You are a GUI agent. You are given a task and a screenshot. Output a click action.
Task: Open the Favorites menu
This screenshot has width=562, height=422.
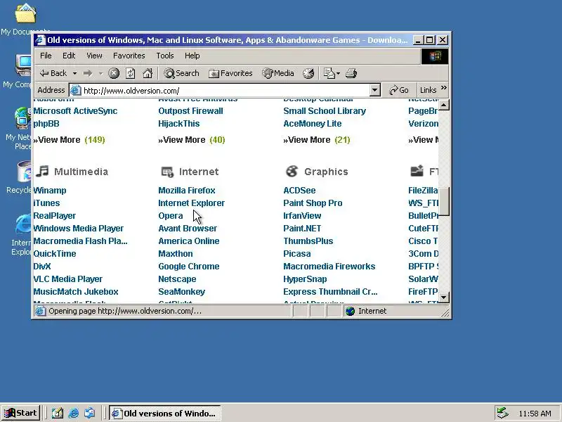click(129, 56)
